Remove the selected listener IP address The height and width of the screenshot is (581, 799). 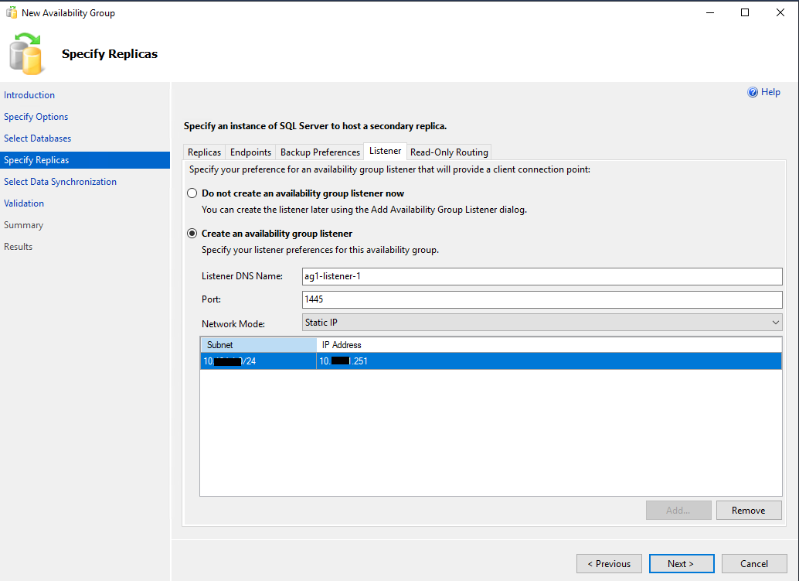[x=749, y=510]
